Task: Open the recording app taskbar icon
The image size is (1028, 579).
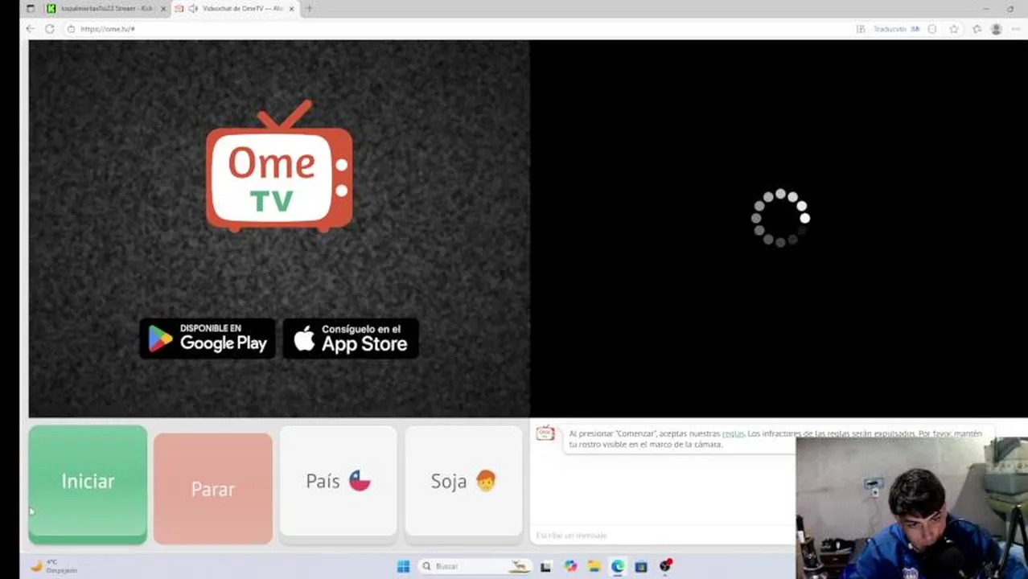Action: tap(665, 566)
